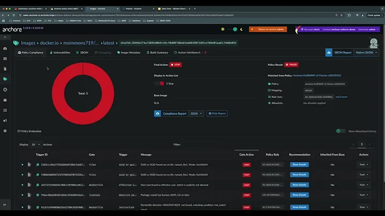Click the Print Report button
This screenshot has height=216, width=385.
click(x=217, y=113)
